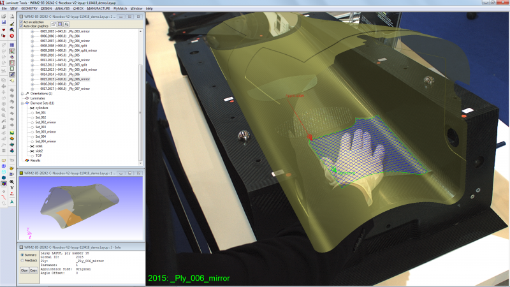Collapse the Element Sets (11) node
Image resolution: width=510 pixels, height=287 pixels.
tap(22, 103)
